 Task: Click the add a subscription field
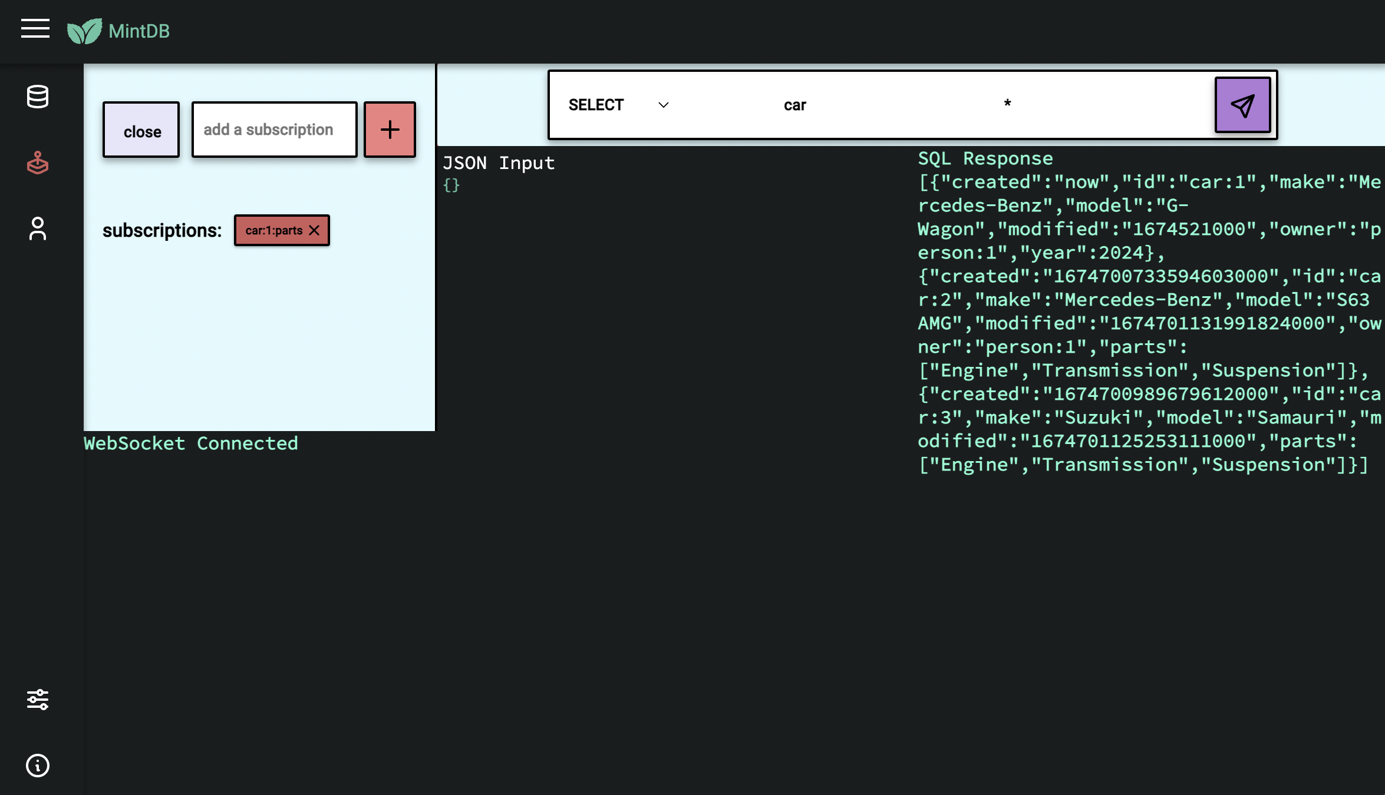274,130
